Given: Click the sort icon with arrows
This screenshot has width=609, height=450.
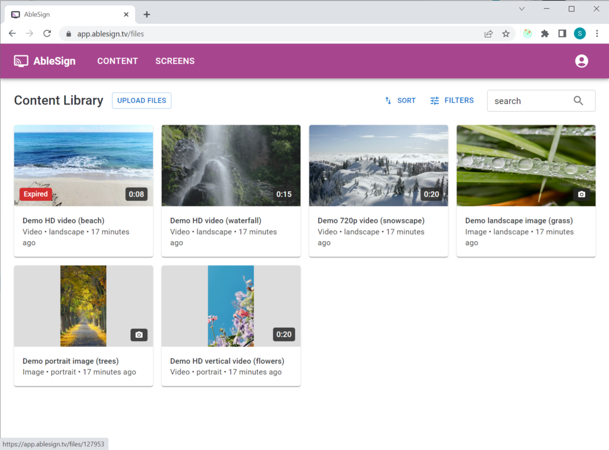Looking at the screenshot, I should [388, 100].
